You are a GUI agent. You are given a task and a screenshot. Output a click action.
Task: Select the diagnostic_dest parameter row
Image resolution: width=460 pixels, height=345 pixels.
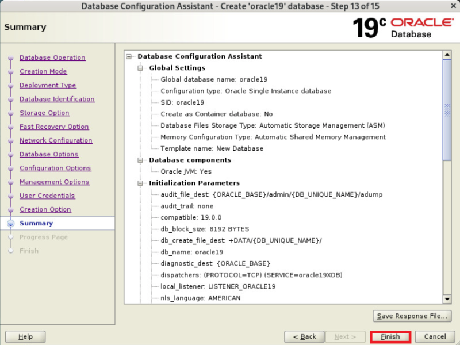tap(215, 263)
